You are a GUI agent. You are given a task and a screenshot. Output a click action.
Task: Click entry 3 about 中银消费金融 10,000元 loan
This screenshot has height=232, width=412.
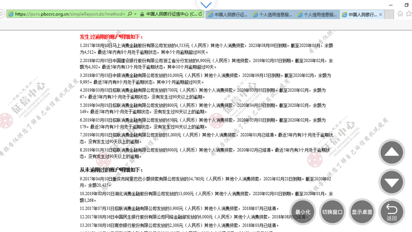tap(206, 79)
